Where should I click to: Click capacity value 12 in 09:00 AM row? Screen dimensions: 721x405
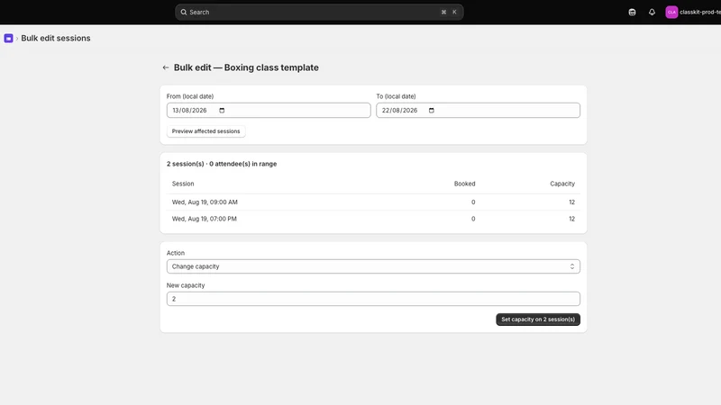point(571,202)
